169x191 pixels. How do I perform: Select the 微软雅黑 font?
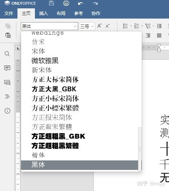coord(80,60)
